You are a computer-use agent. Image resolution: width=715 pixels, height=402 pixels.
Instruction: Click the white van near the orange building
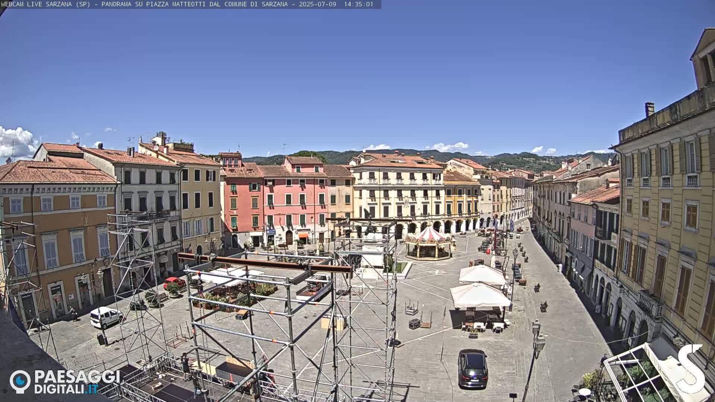click(107, 317)
